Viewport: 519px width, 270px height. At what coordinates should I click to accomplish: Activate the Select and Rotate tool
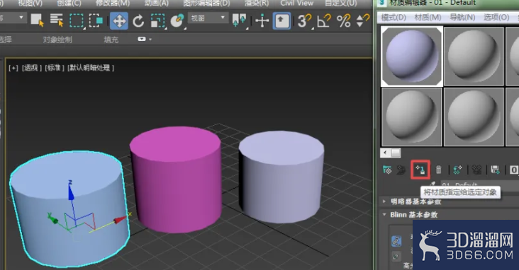coord(138,21)
